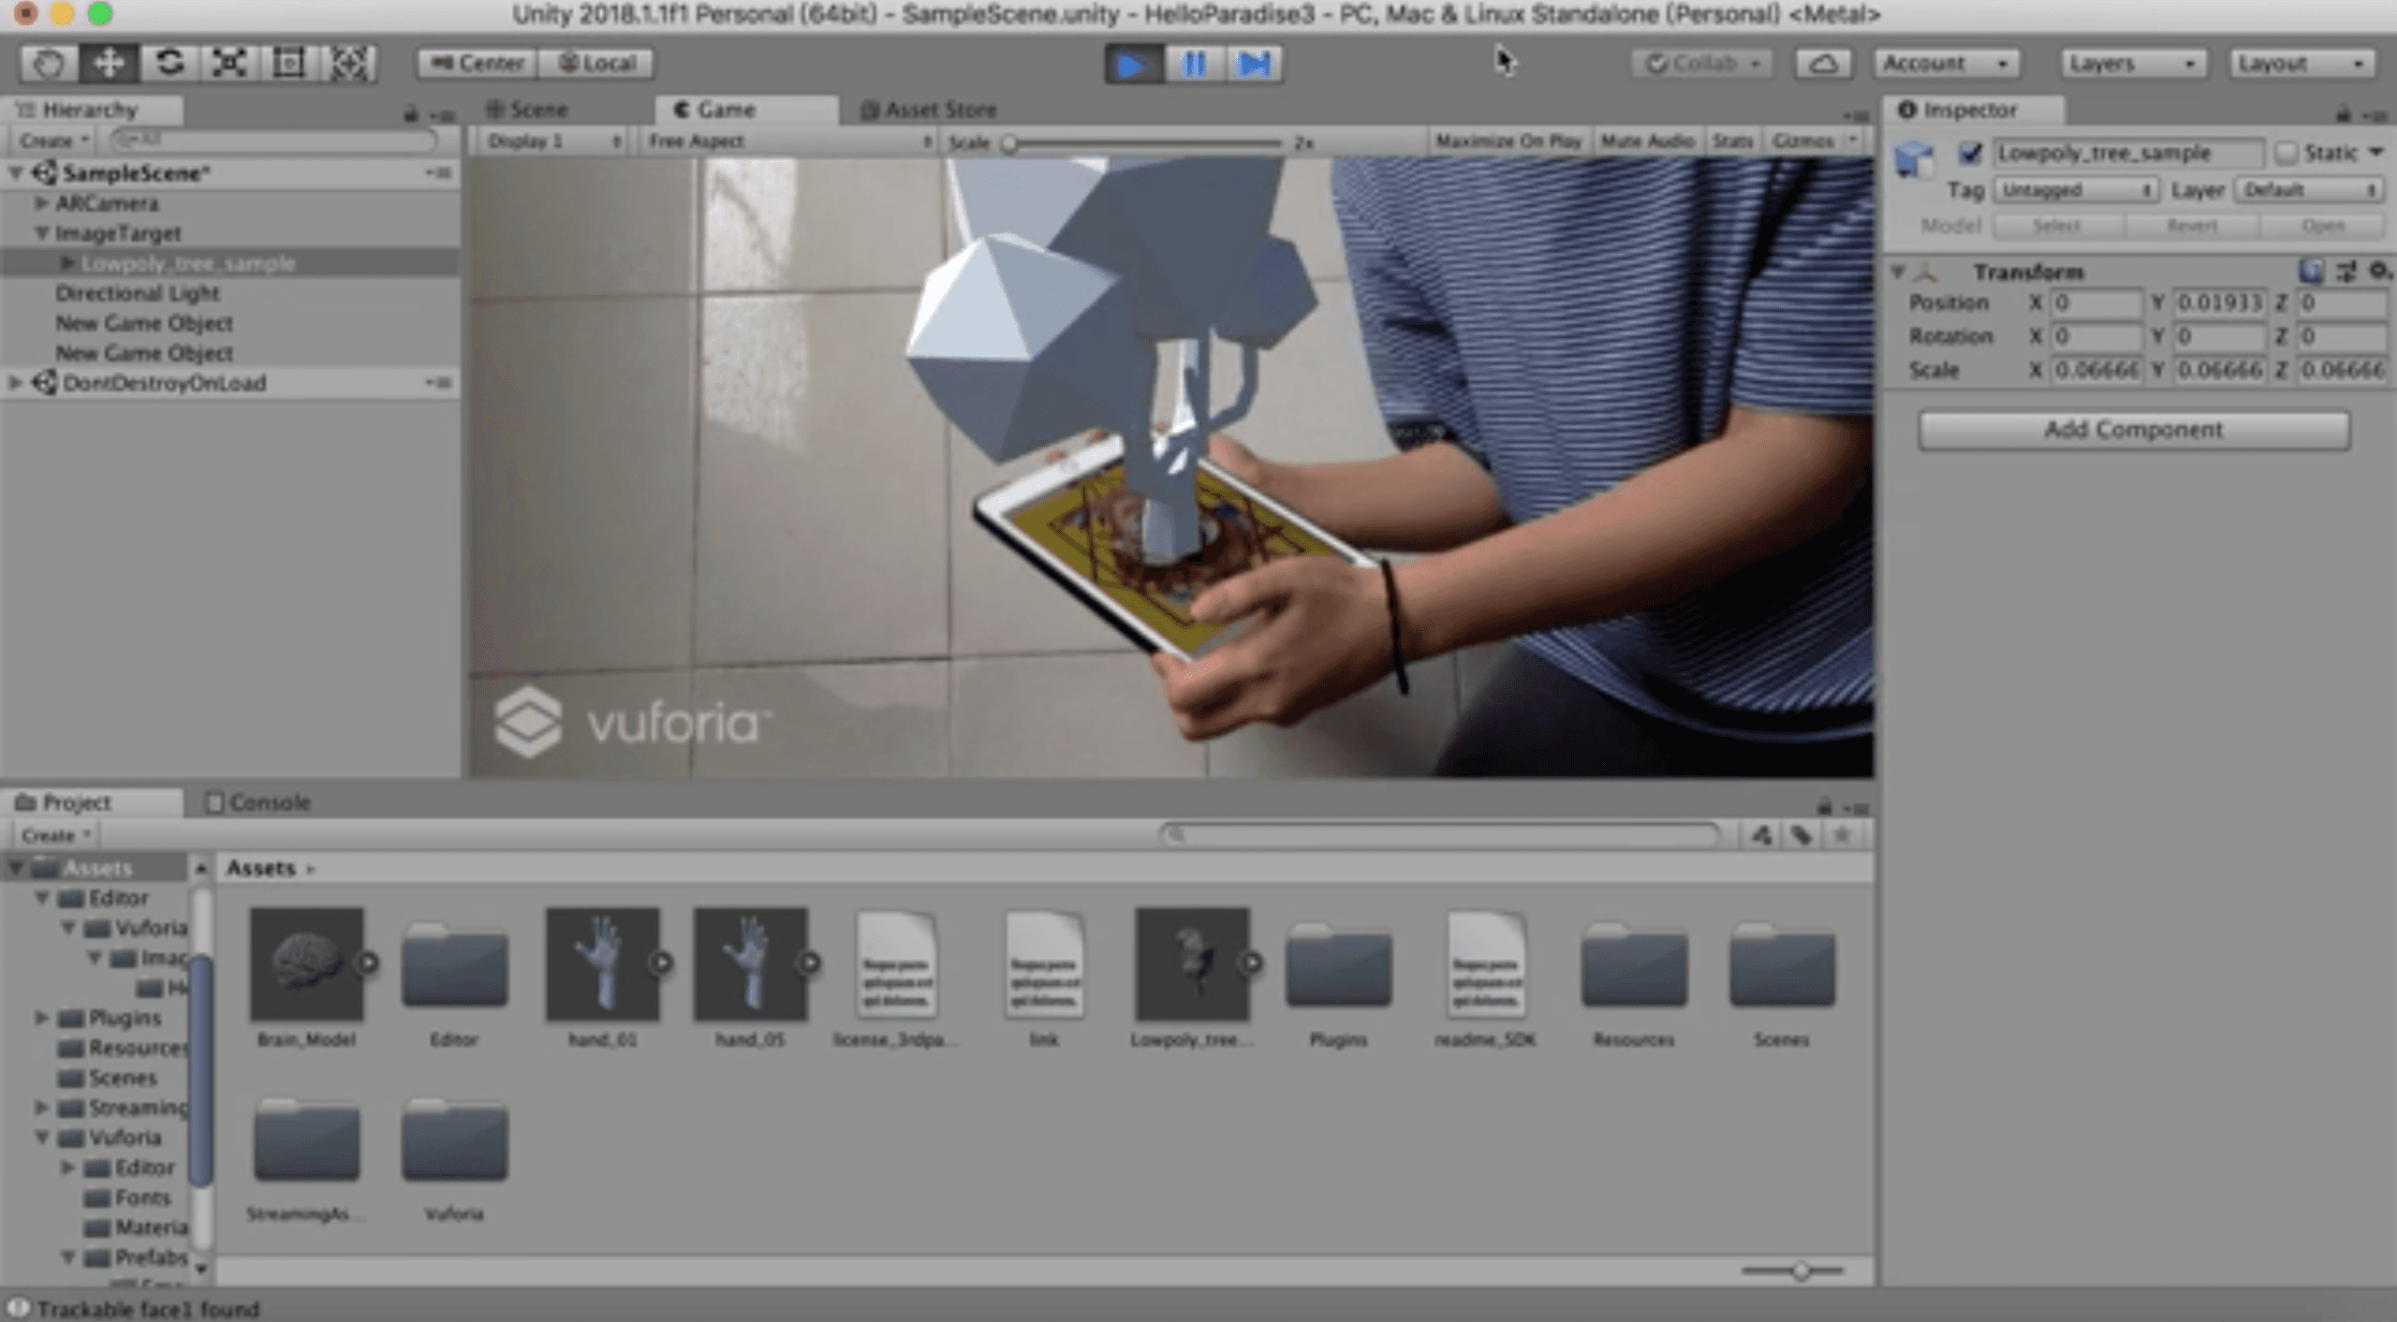Viewport: 2397px width, 1322px height.
Task: Adjust the Game view Scale slider
Action: [1009, 143]
